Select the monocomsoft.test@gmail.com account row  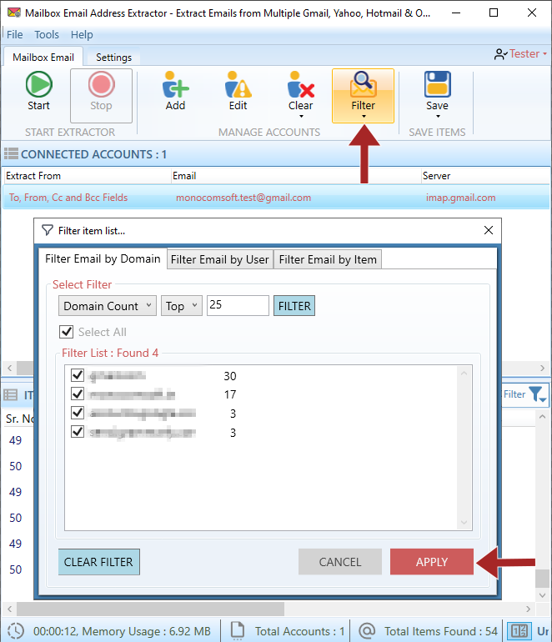[x=276, y=198]
